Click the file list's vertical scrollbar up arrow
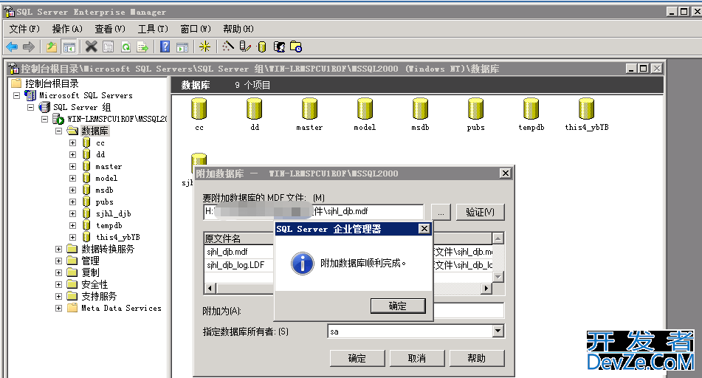This screenshot has height=378, width=702. click(x=498, y=238)
